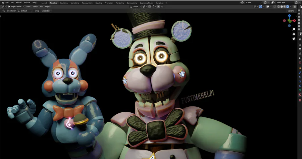Screen dimensions: 302x159
Task: Toggle proportional editing
Action: coord(159,7)
